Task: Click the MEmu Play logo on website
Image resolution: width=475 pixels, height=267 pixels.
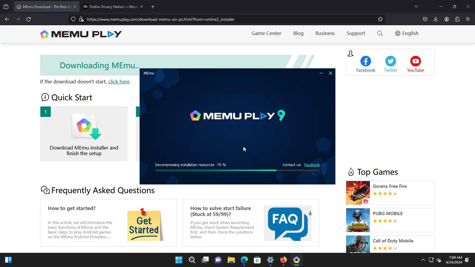Action: coord(81,34)
